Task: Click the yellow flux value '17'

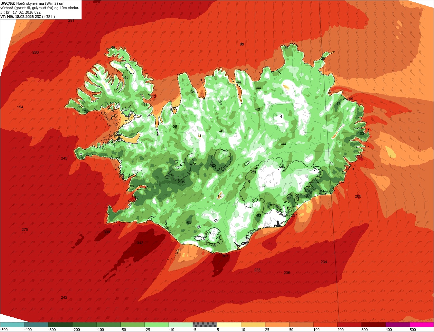Action: pos(219,197)
